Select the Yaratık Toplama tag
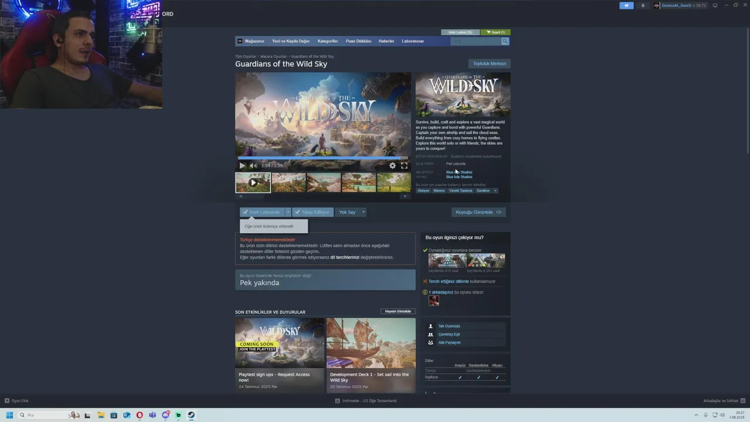The width and height of the screenshot is (750, 422). point(461,190)
